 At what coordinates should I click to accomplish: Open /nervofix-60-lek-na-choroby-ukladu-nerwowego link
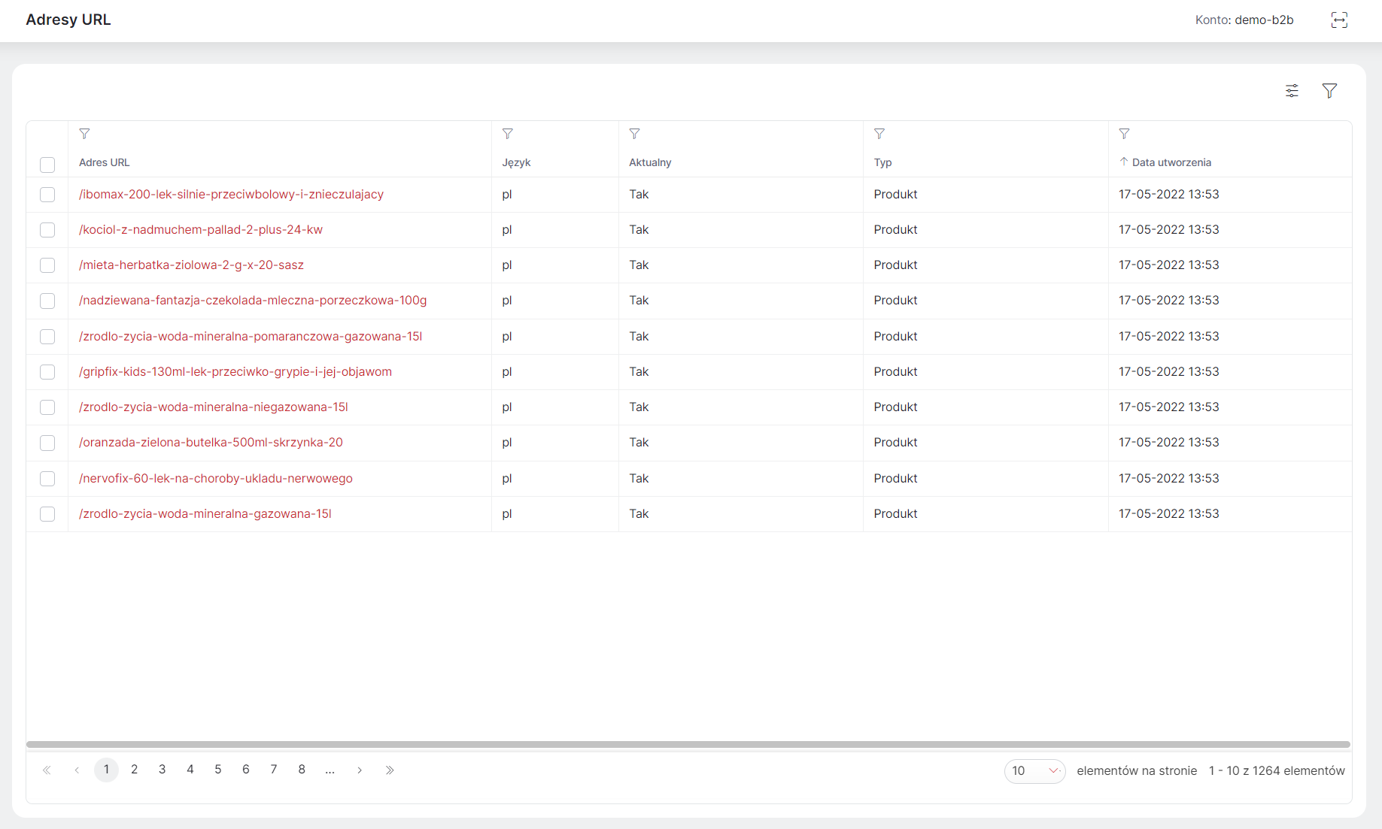click(x=216, y=478)
